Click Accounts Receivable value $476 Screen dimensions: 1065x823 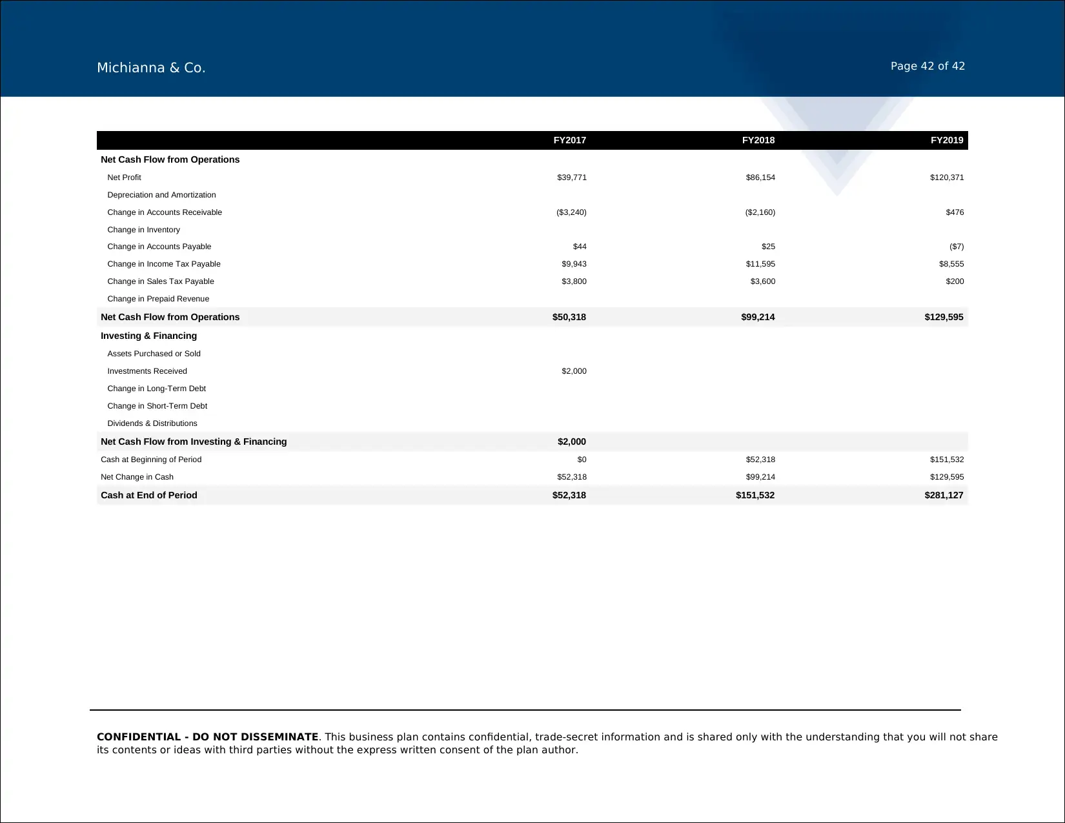(955, 212)
